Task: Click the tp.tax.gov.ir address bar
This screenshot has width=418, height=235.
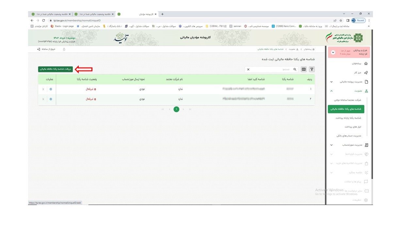Action: 189,20
